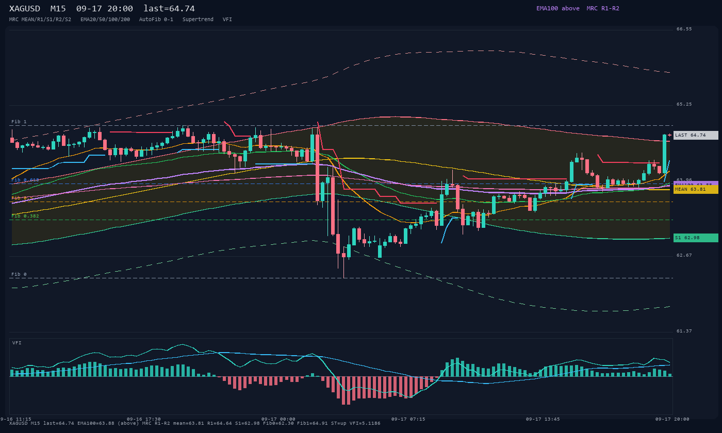Click the 'VFI' label in the header legend

coord(227,20)
